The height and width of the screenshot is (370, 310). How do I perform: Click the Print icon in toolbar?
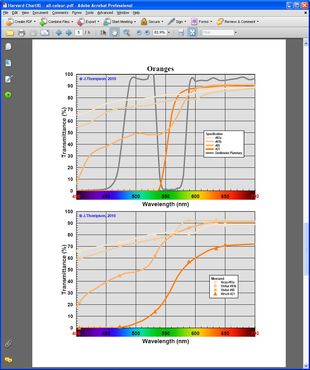point(21,33)
